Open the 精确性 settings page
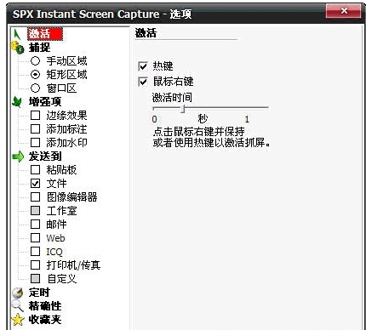The image size is (366, 330). click(45, 306)
